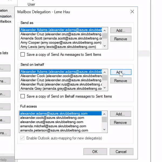Click scroll down arrow of Send on behalf list

click(x=105, y=87)
